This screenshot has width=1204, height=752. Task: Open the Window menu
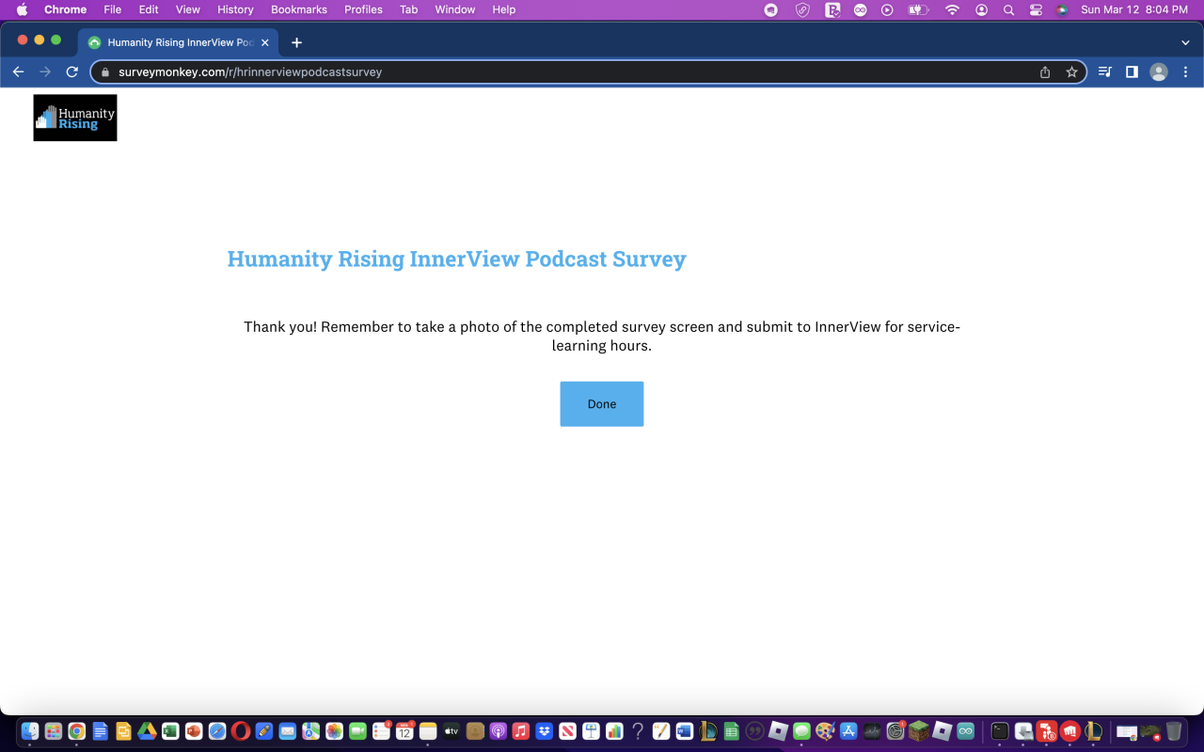[455, 9]
